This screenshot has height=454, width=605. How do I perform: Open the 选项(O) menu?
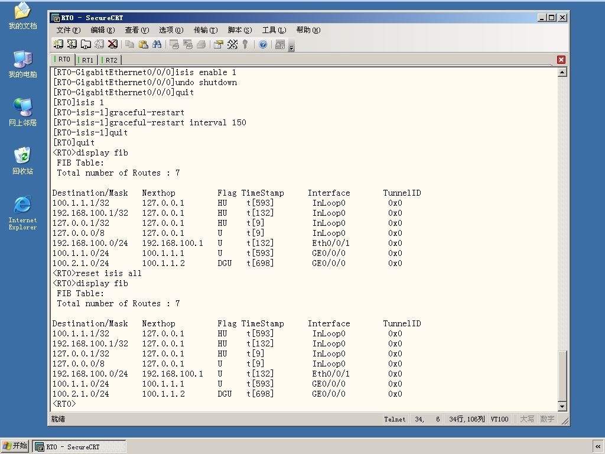171,30
